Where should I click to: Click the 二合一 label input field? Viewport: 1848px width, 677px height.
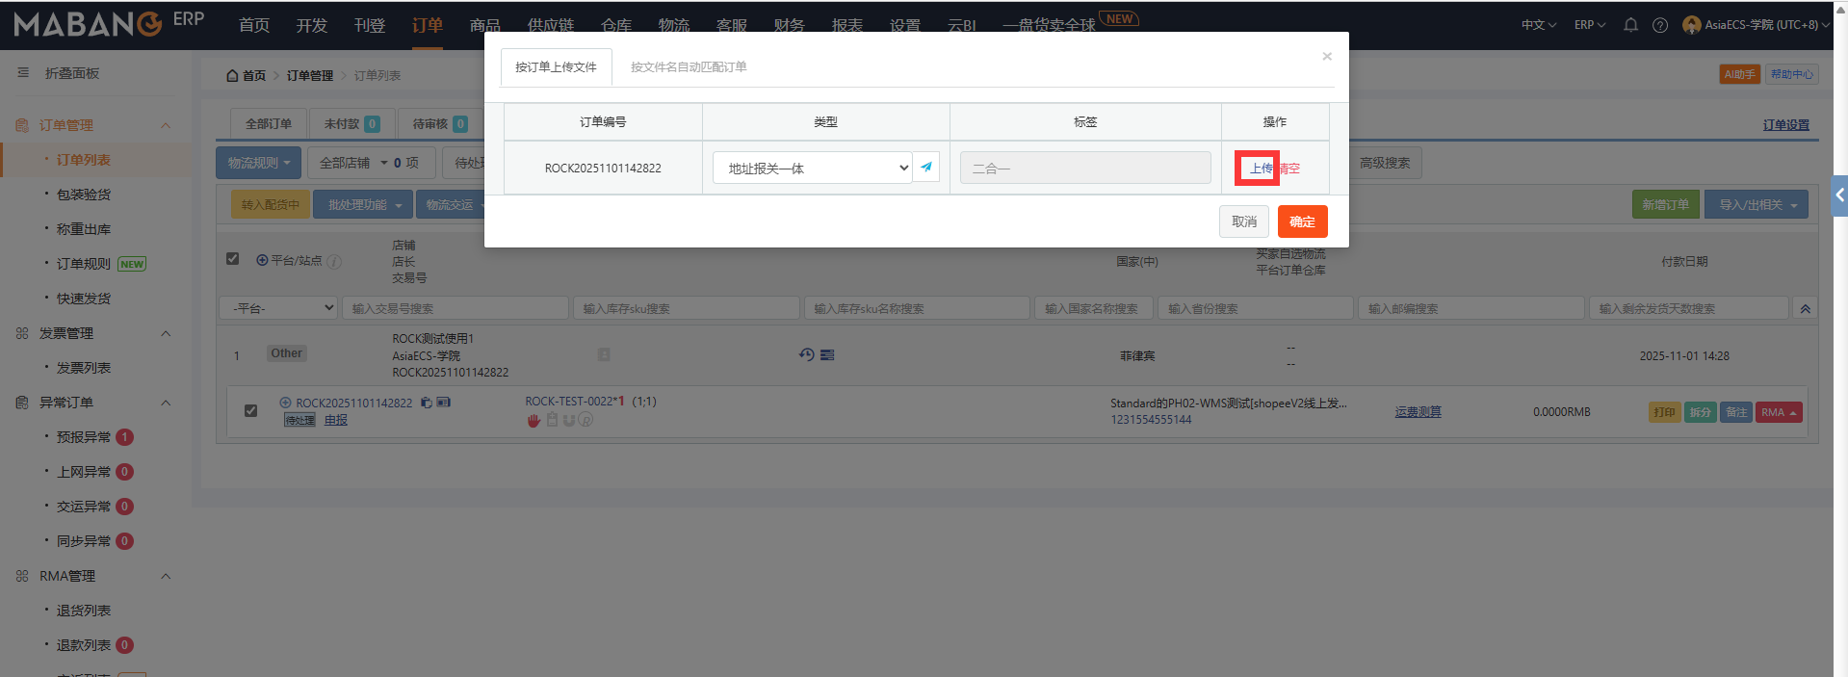(1084, 168)
